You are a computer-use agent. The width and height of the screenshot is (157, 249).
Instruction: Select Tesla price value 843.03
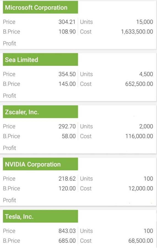[x=67, y=231]
